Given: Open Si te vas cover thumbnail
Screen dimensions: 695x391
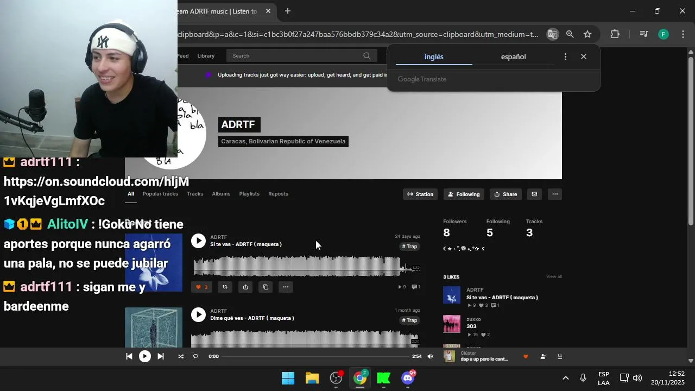Looking at the screenshot, I should (154, 262).
